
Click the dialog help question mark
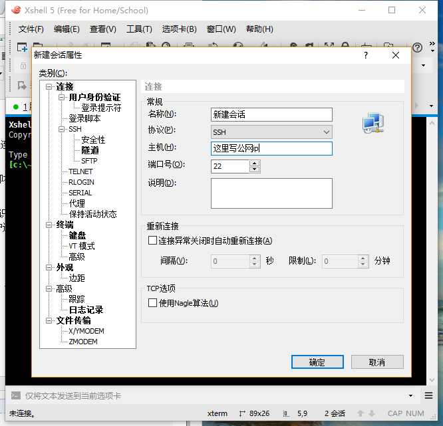click(x=366, y=55)
